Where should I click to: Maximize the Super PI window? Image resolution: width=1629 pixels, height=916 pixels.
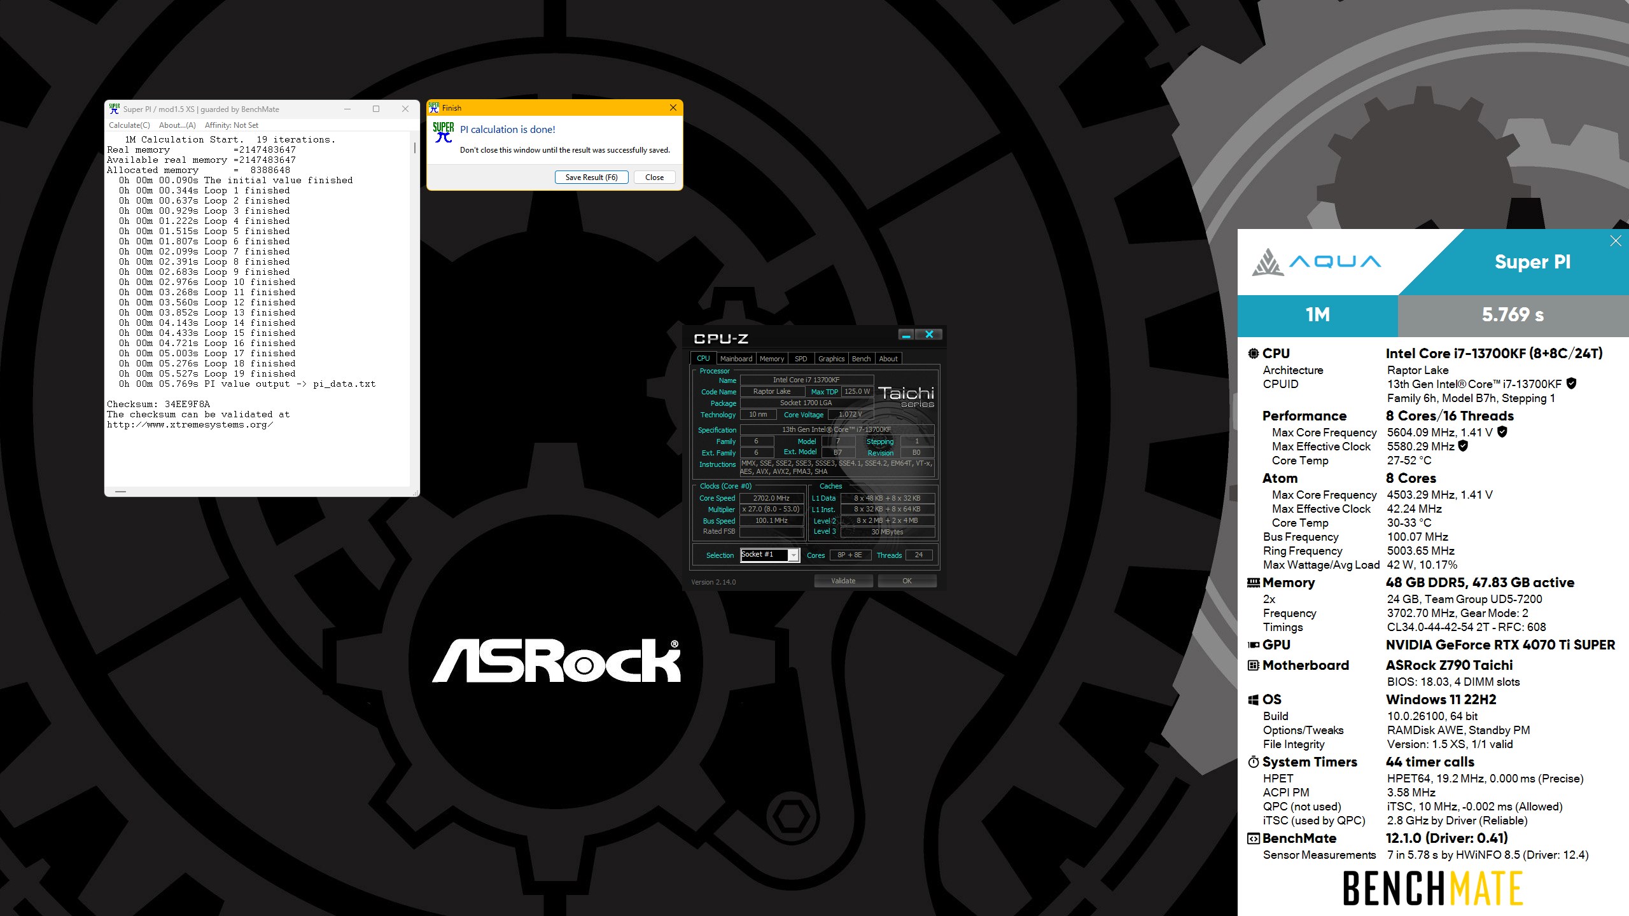(376, 109)
